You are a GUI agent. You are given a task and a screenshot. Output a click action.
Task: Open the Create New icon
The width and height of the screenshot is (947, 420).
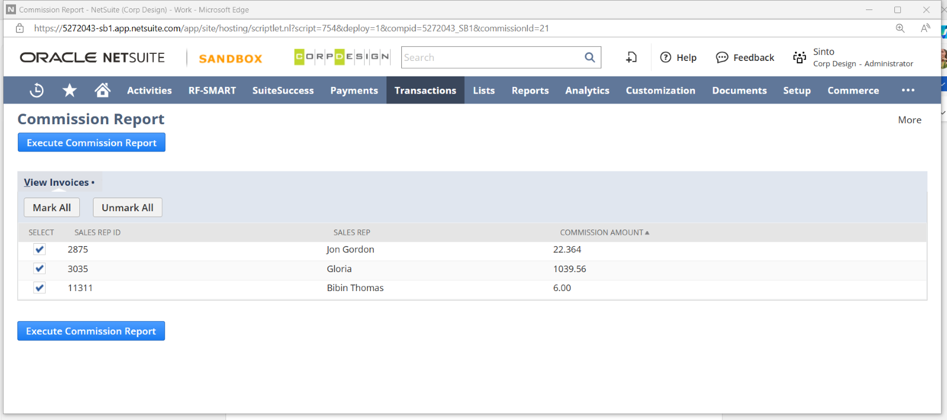coord(632,57)
